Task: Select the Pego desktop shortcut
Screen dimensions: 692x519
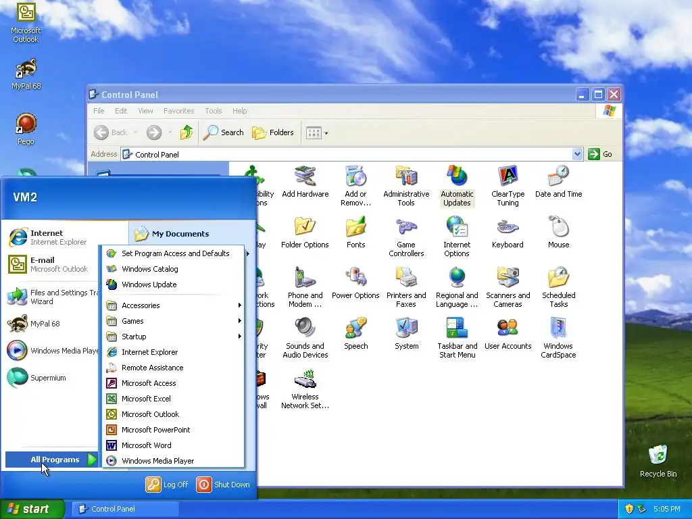Action: (26, 129)
